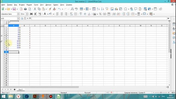Open Print Preview from toolbar
Image resolution: width=176 pixels, height=99 pixels.
click(30, 9)
